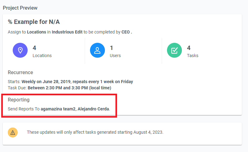Click the Users label under the count

click(x=115, y=56)
